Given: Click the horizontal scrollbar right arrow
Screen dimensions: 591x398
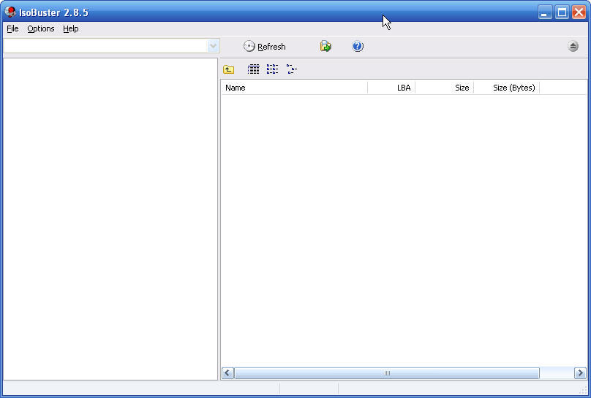Looking at the screenshot, I should click(581, 373).
